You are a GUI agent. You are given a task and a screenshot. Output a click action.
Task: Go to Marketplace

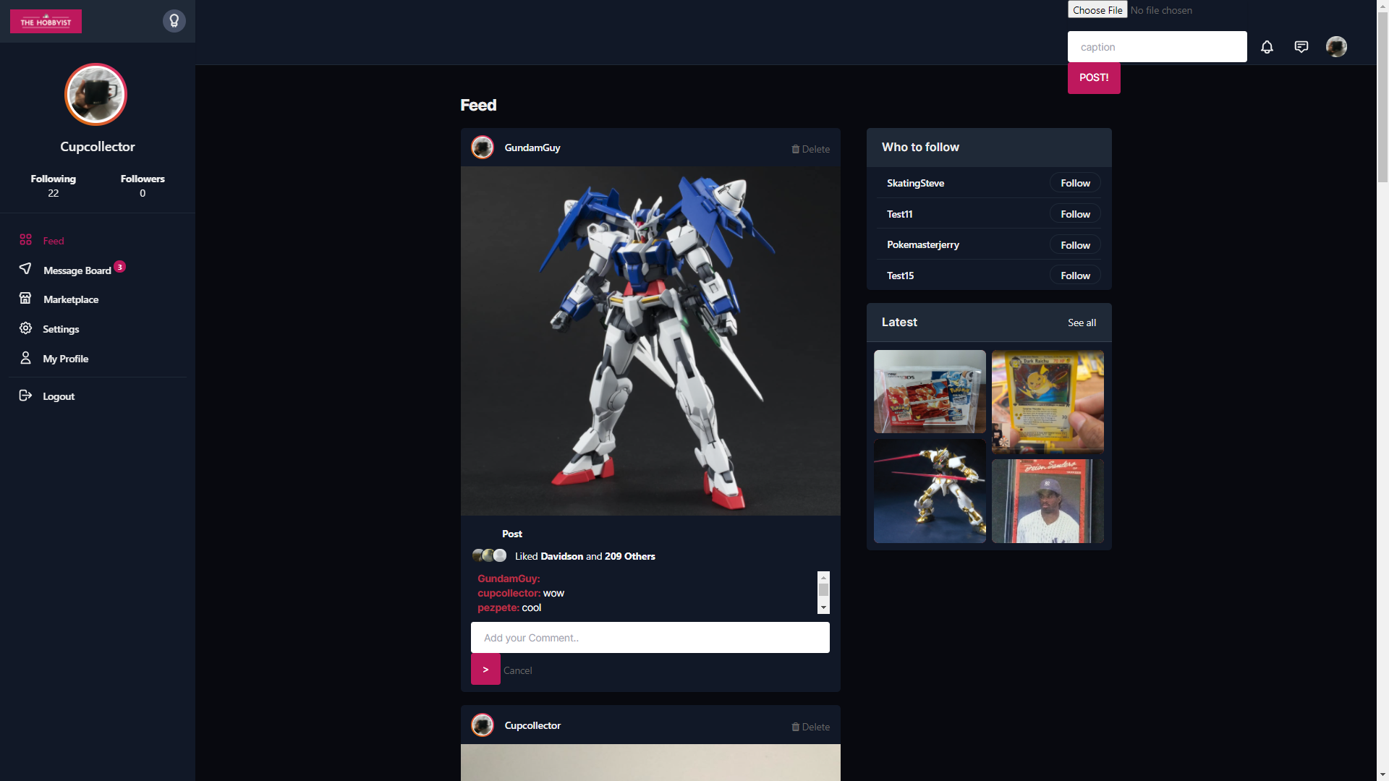[71, 299]
